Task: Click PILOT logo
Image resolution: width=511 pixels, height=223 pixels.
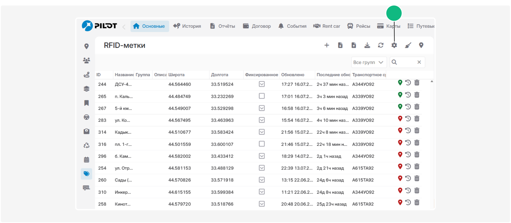Action: coord(99,26)
